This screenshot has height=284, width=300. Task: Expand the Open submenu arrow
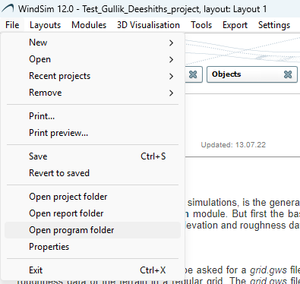[x=172, y=59]
